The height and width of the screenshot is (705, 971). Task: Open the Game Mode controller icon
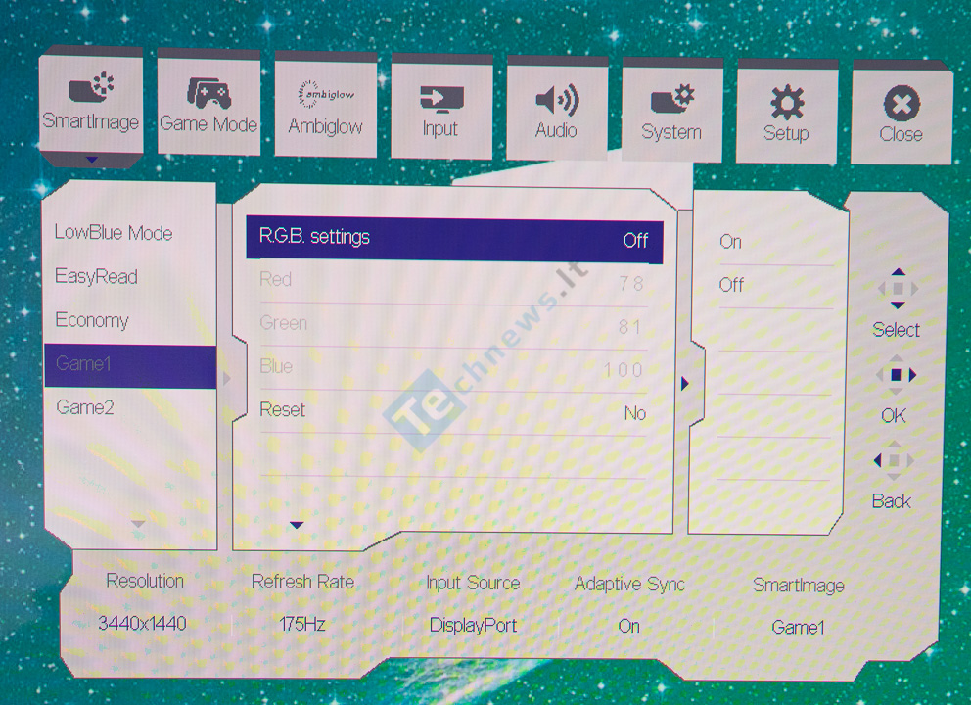point(208,94)
